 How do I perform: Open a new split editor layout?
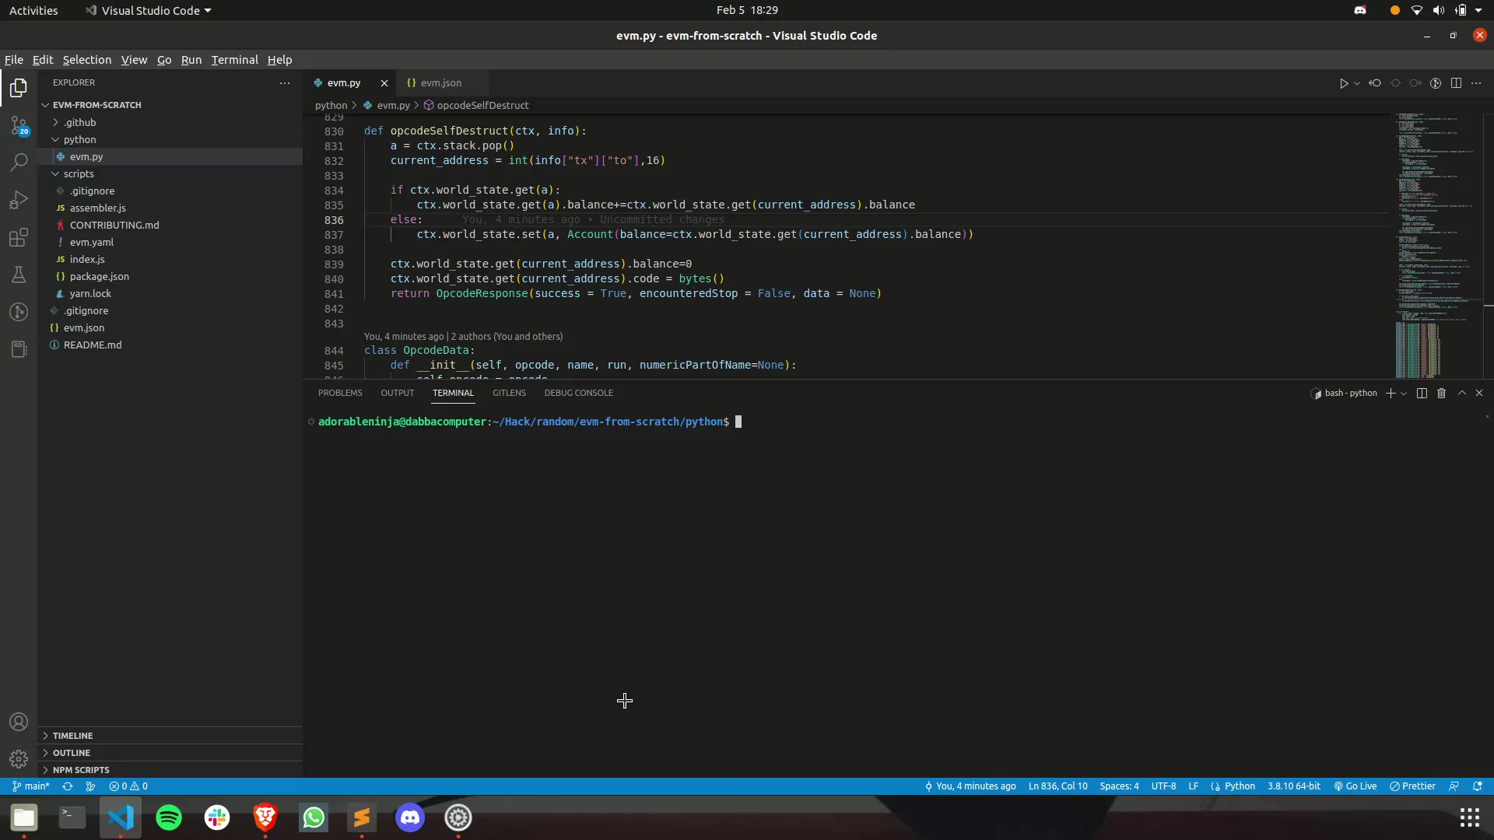(x=1456, y=82)
